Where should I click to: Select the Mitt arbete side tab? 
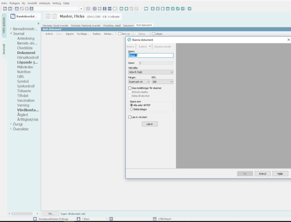click(x=4, y=26)
